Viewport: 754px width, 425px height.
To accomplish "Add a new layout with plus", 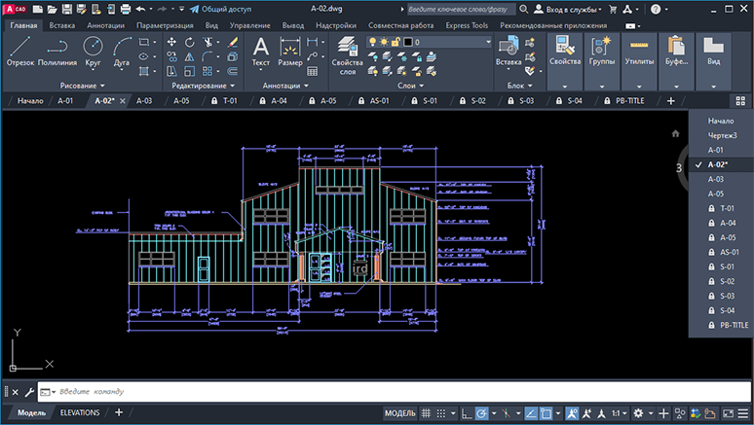I will click(x=118, y=412).
